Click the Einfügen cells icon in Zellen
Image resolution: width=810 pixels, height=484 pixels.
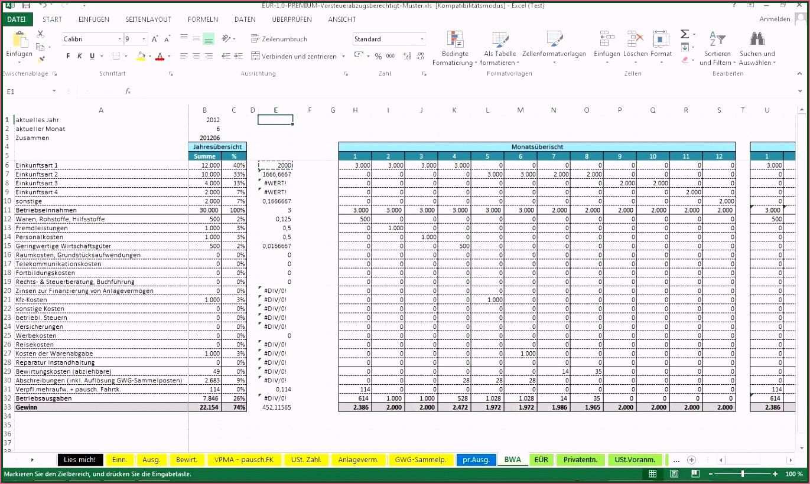(607, 39)
